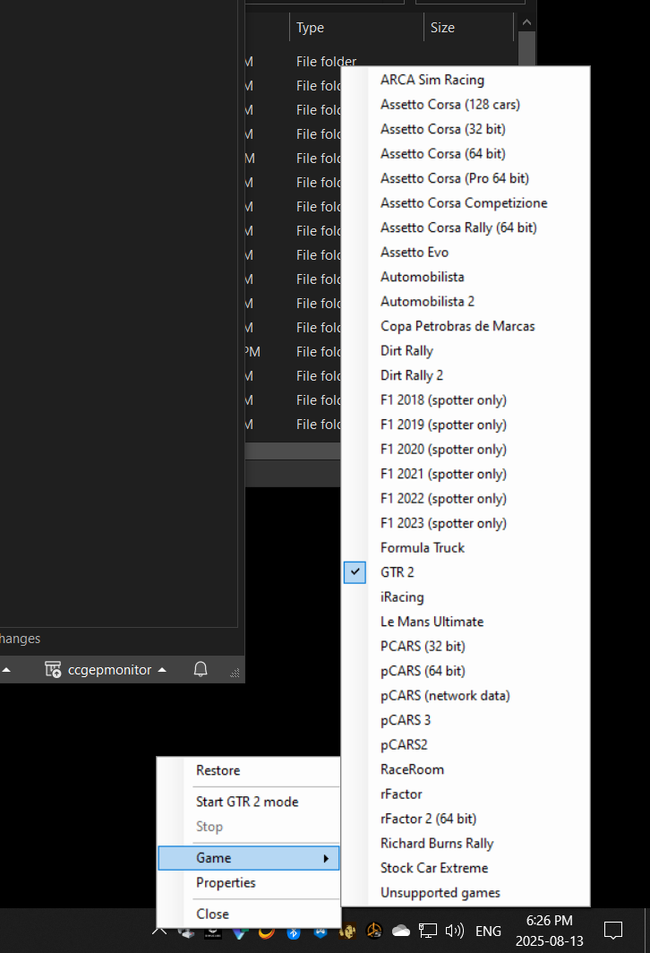Image resolution: width=650 pixels, height=953 pixels.
Task: Select PCARS (32 bit) entry
Action: [466, 647]
